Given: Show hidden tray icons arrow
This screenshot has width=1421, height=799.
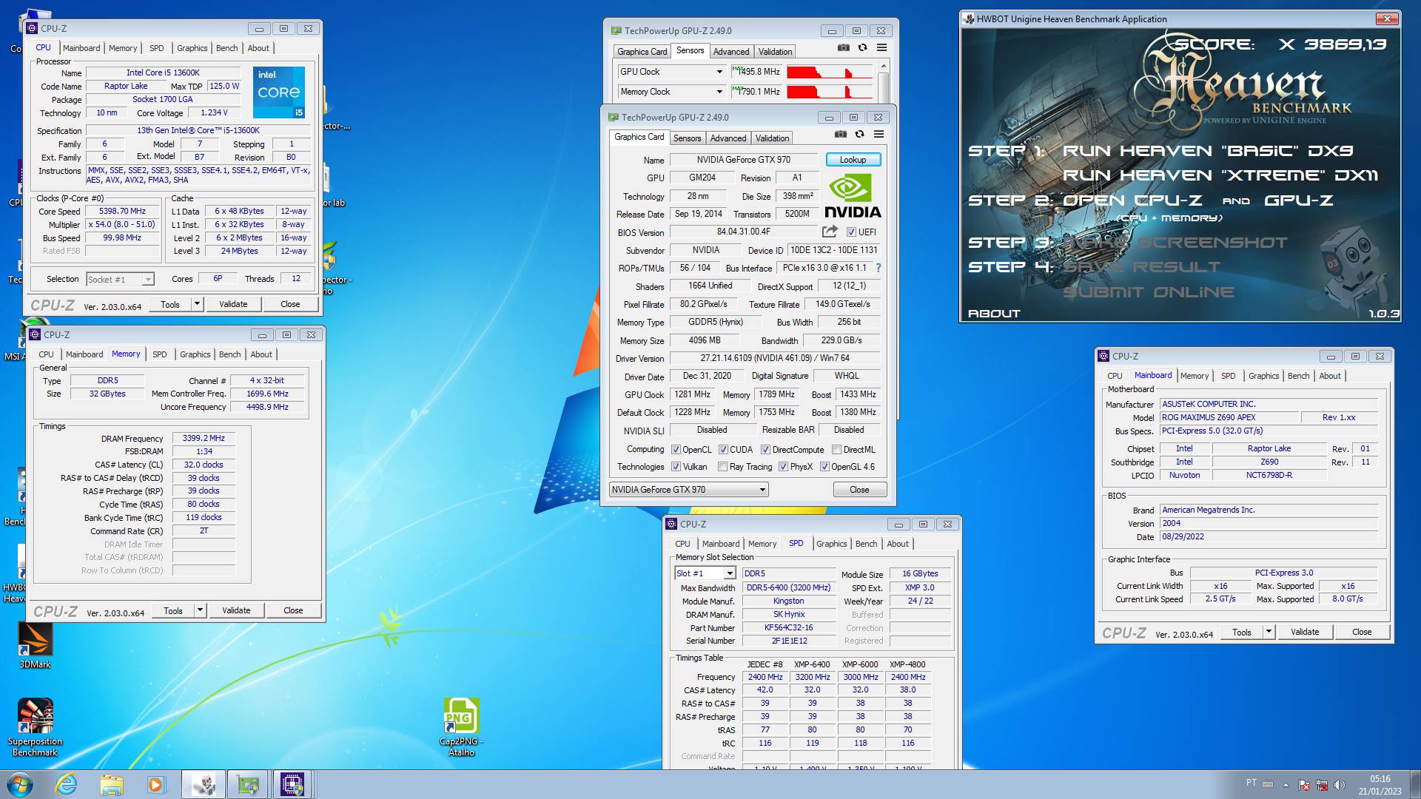Looking at the screenshot, I should (1286, 785).
